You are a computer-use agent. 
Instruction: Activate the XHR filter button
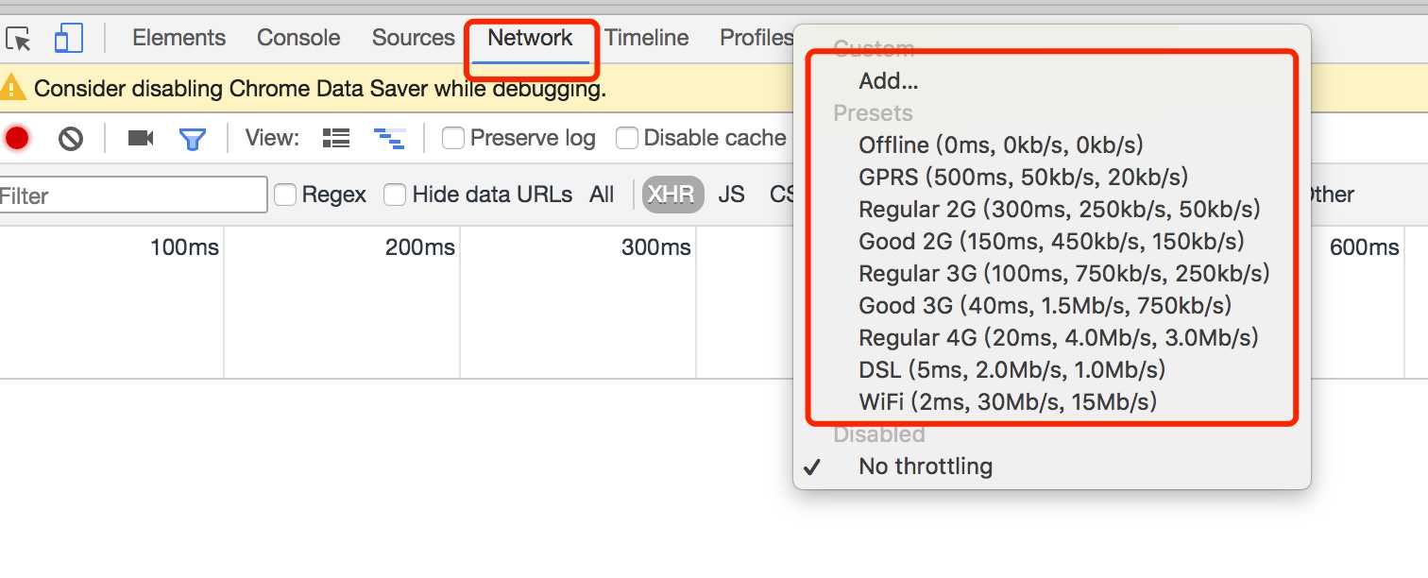coord(672,195)
